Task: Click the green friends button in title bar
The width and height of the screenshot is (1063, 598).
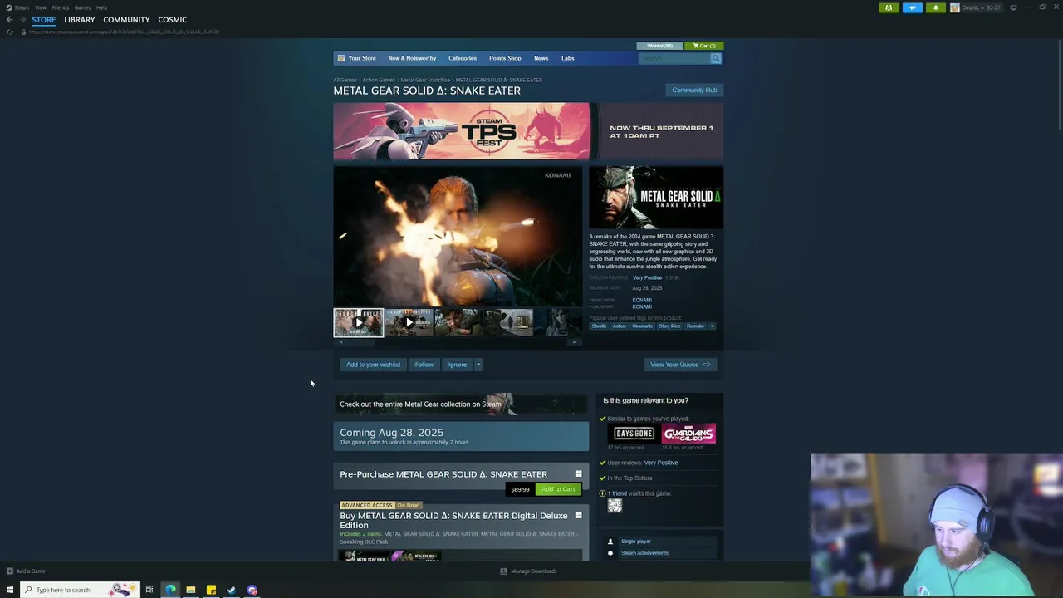Action: point(889,7)
